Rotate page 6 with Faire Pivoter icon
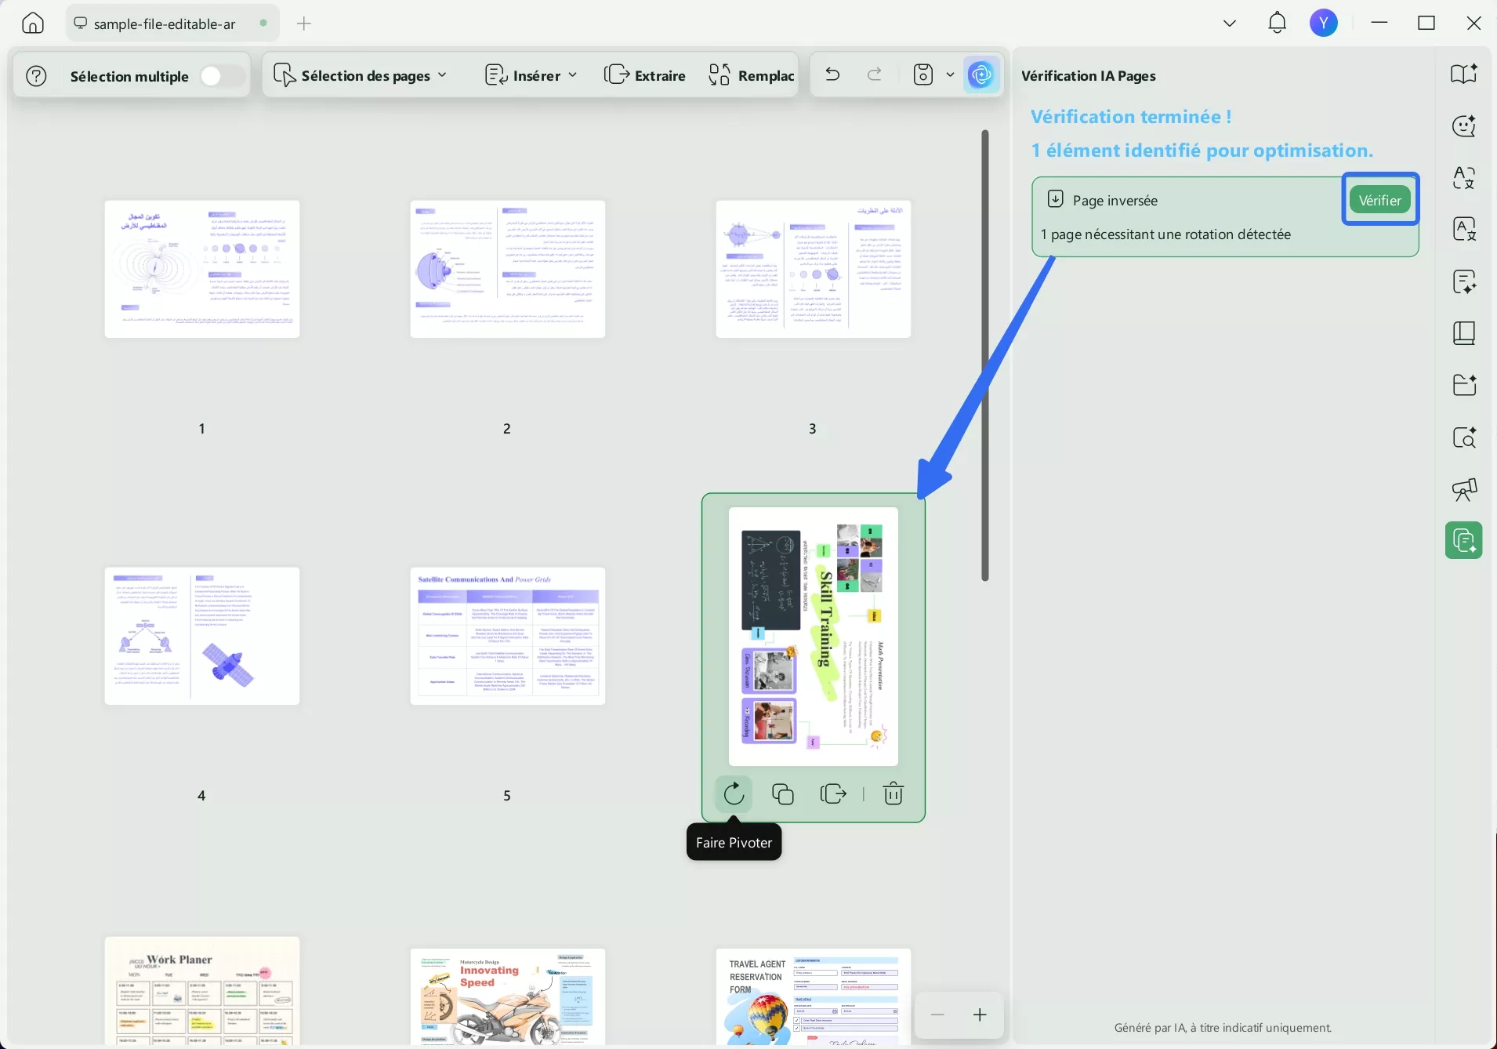This screenshot has height=1049, width=1497. click(x=734, y=794)
